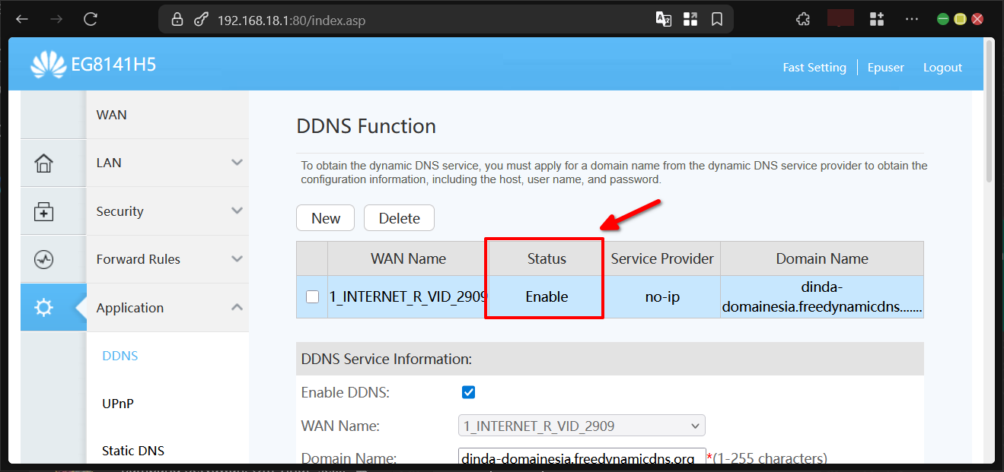The image size is (1004, 472).
Task: Toggle the split-screen icon in the toolbar
Action: pos(690,19)
